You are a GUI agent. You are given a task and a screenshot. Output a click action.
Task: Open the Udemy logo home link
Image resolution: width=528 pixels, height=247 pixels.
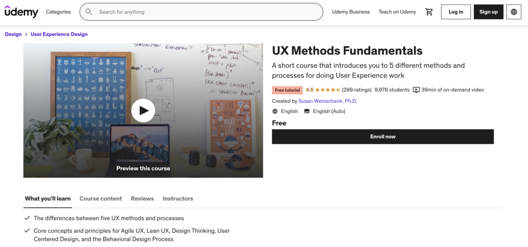[x=21, y=12]
